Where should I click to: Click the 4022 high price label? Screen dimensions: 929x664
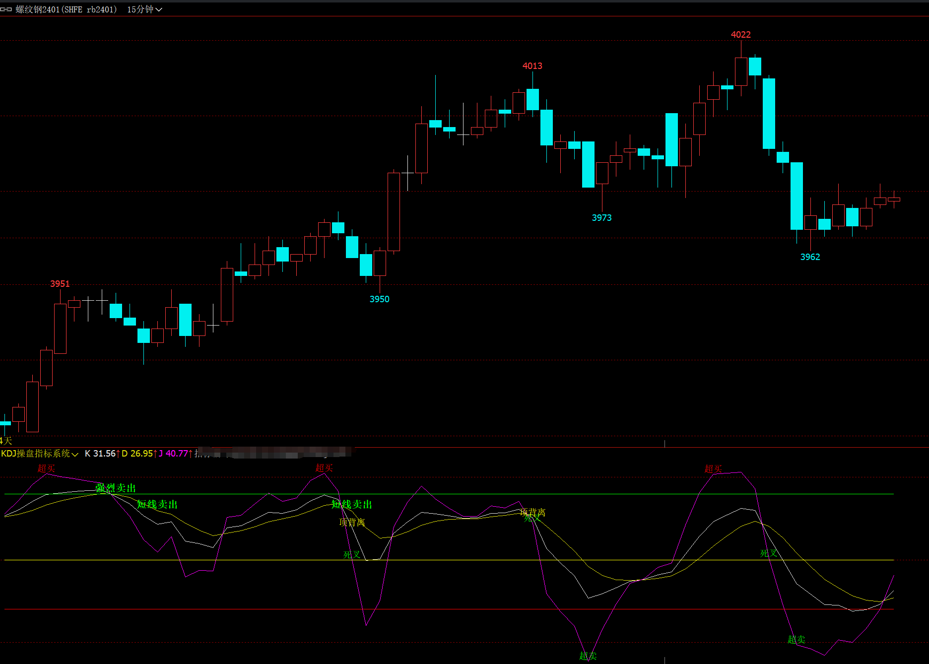pos(741,35)
